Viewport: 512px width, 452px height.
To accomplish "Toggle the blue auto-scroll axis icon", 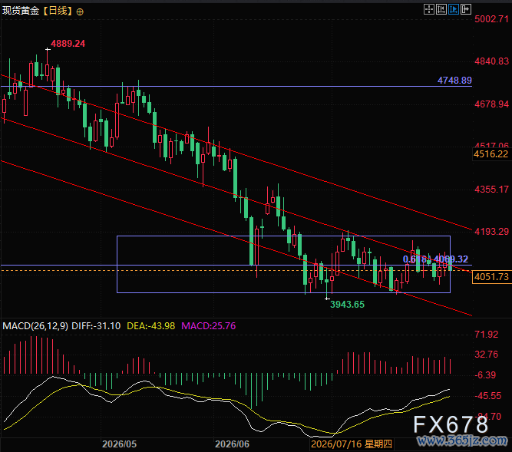I will click(454, 9).
